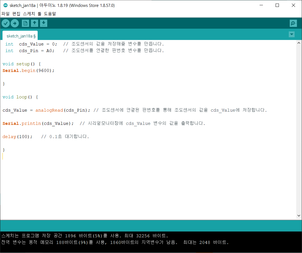The image size is (302, 253).
Task: Select the sketch_jan18a tab
Action: [20, 36]
